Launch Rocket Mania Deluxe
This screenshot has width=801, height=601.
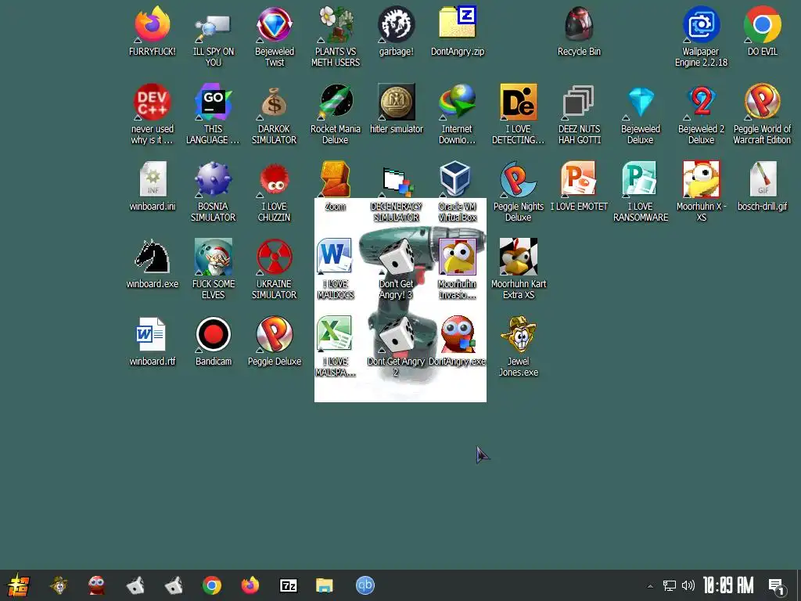336,114
